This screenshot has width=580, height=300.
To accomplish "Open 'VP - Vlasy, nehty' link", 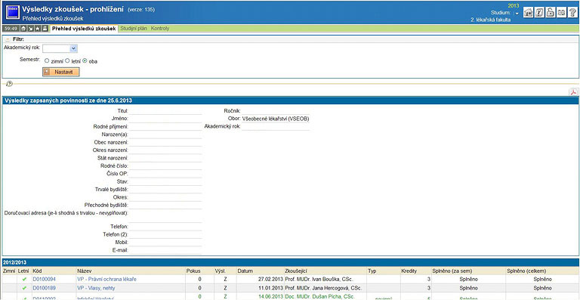I will [x=96, y=288].
